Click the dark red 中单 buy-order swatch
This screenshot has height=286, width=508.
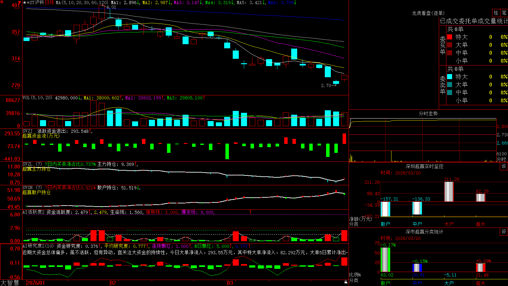450,53
